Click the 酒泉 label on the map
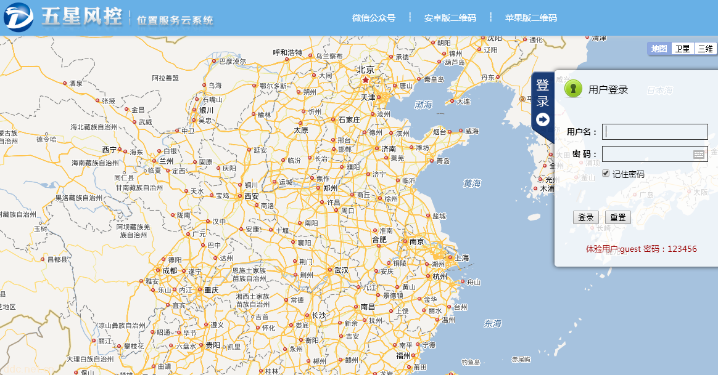The height and width of the screenshot is (375, 718). [76, 83]
